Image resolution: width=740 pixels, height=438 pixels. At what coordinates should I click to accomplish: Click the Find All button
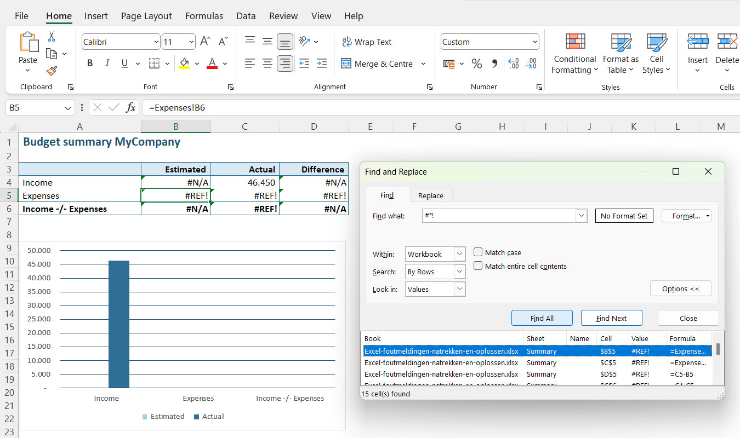542,318
